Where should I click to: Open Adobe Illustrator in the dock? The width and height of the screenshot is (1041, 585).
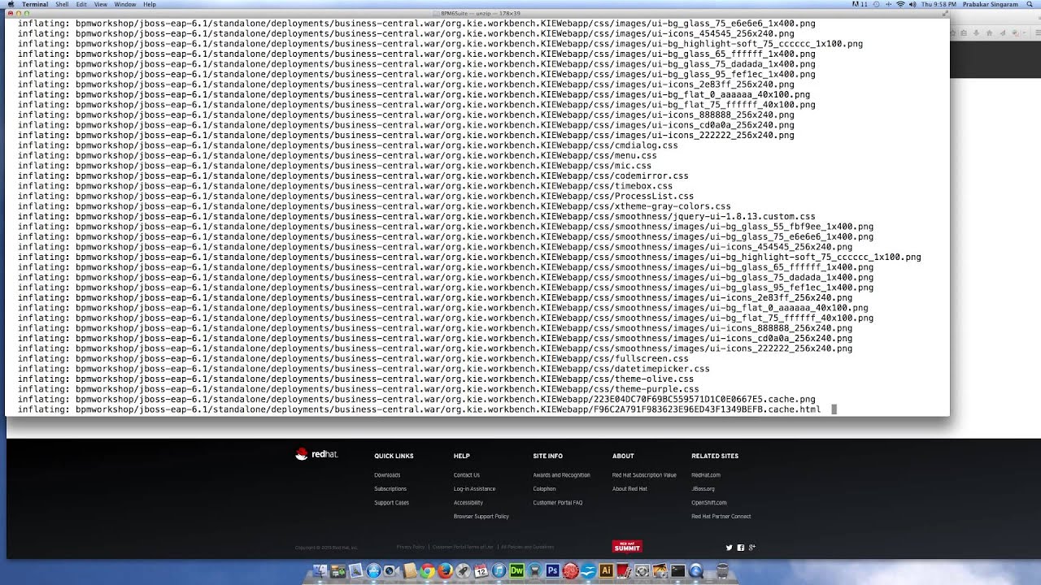click(606, 571)
